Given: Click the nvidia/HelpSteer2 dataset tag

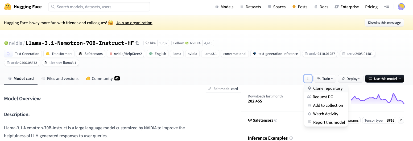Looking at the screenshot, I should (126, 54).
